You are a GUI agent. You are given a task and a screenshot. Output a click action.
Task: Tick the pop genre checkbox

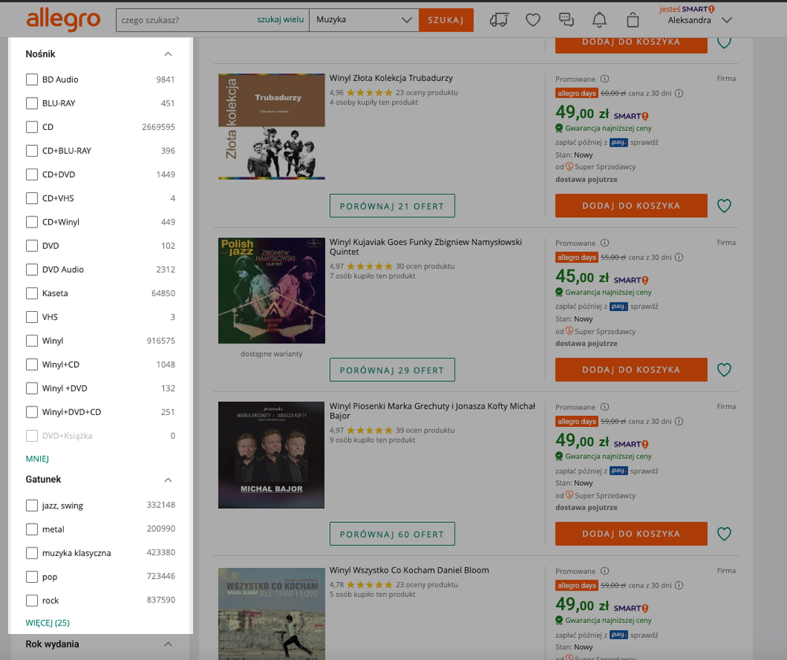click(32, 577)
